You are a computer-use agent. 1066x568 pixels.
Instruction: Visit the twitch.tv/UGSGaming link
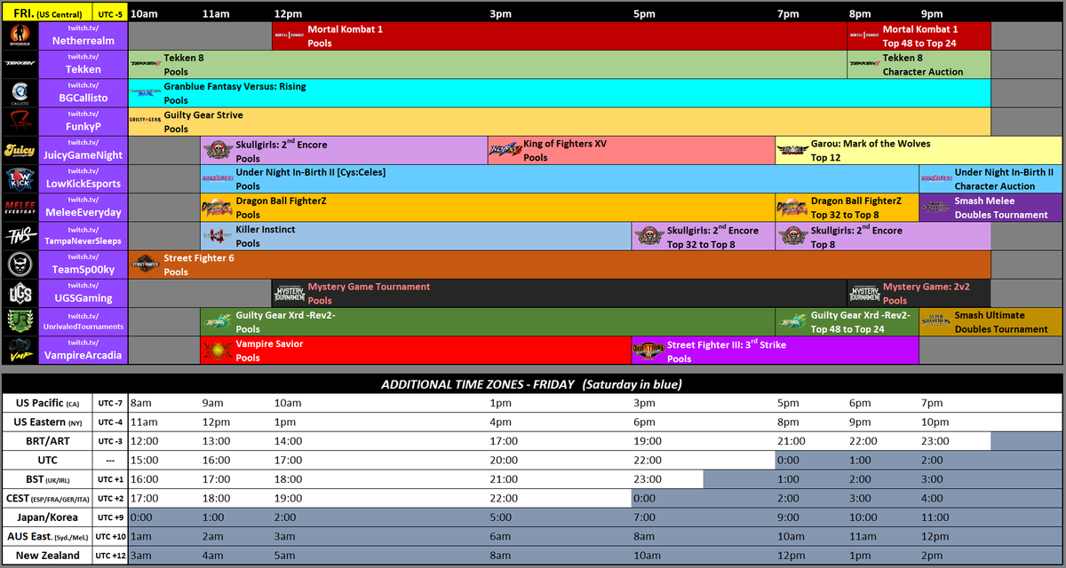tap(85, 293)
